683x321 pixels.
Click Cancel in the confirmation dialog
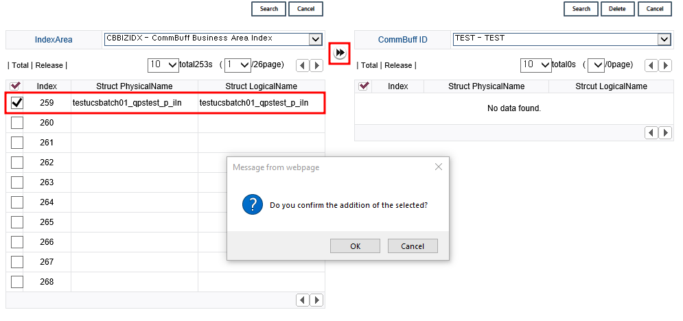[413, 246]
